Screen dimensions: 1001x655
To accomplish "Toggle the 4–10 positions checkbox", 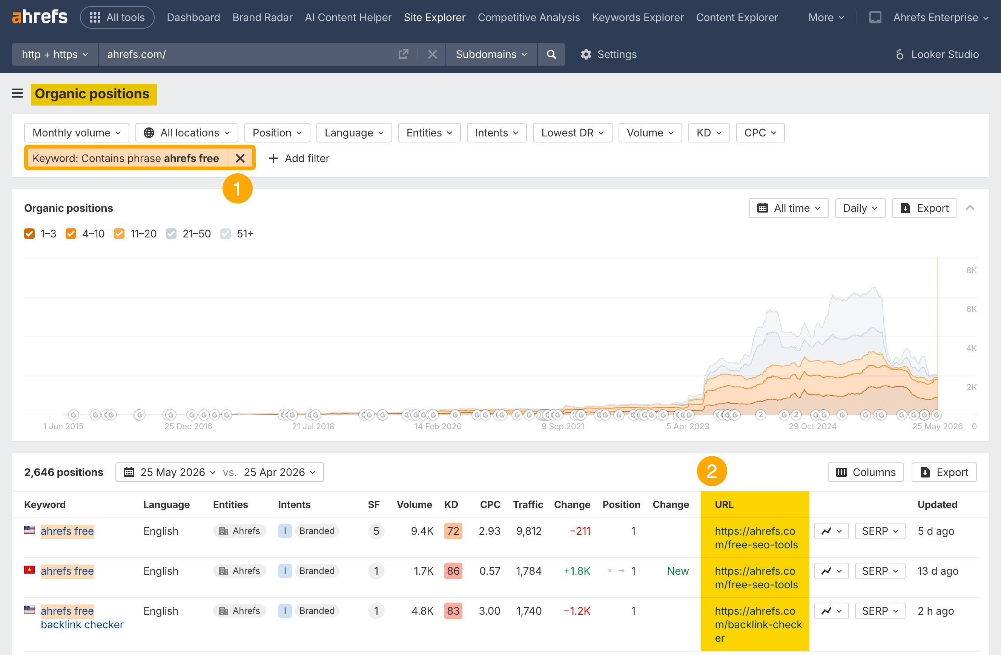I will tap(71, 234).
